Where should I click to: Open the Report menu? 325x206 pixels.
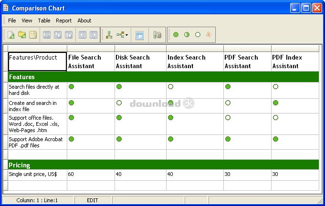coord(63,21)
